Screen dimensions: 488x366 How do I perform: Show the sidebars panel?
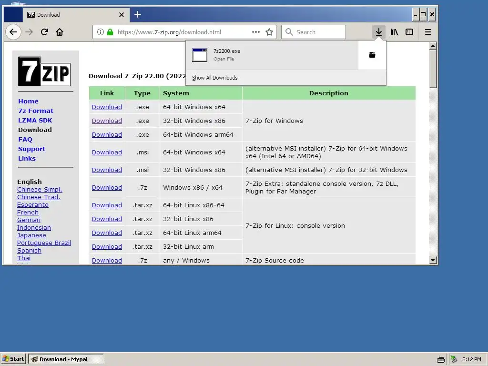click(x=409, y=32)
